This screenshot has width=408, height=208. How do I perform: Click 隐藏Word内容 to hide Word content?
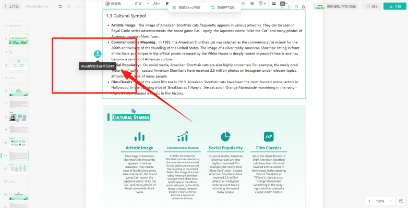pos(187,7)
